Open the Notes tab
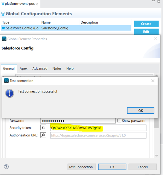The height and width of the screenshot is (175, 163). pyautogui.click(x=57, y=68)
